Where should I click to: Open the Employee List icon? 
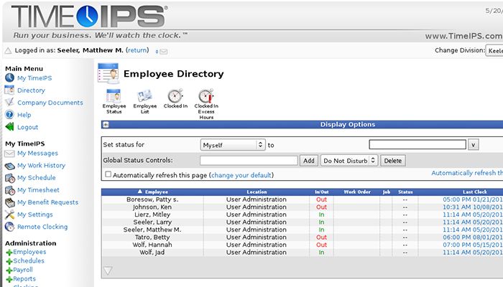pyautogui.click(x=144, y=97)
